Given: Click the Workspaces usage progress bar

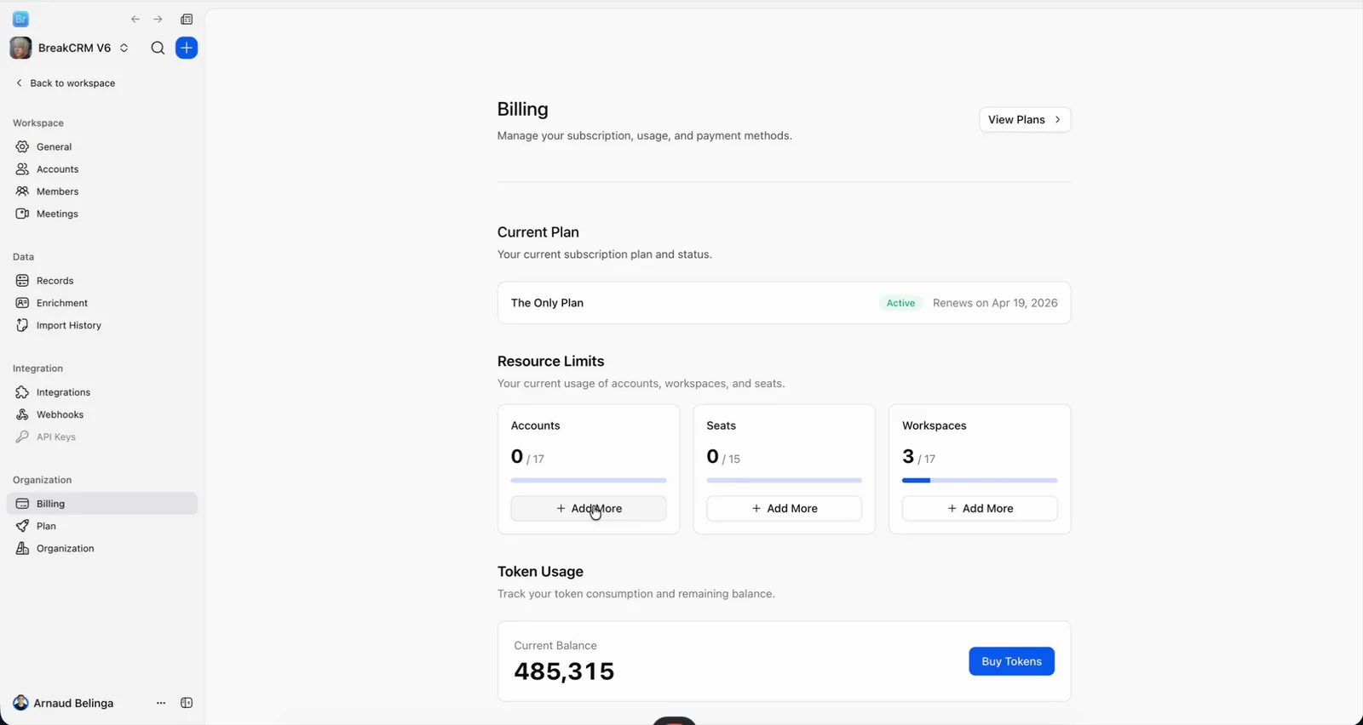Looking at the screenshot, I should coord(980,481).
